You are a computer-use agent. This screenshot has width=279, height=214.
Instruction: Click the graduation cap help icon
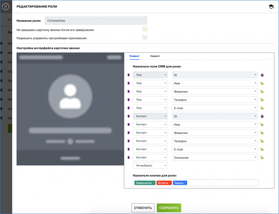pyautogui.click(x=271, y=7)
